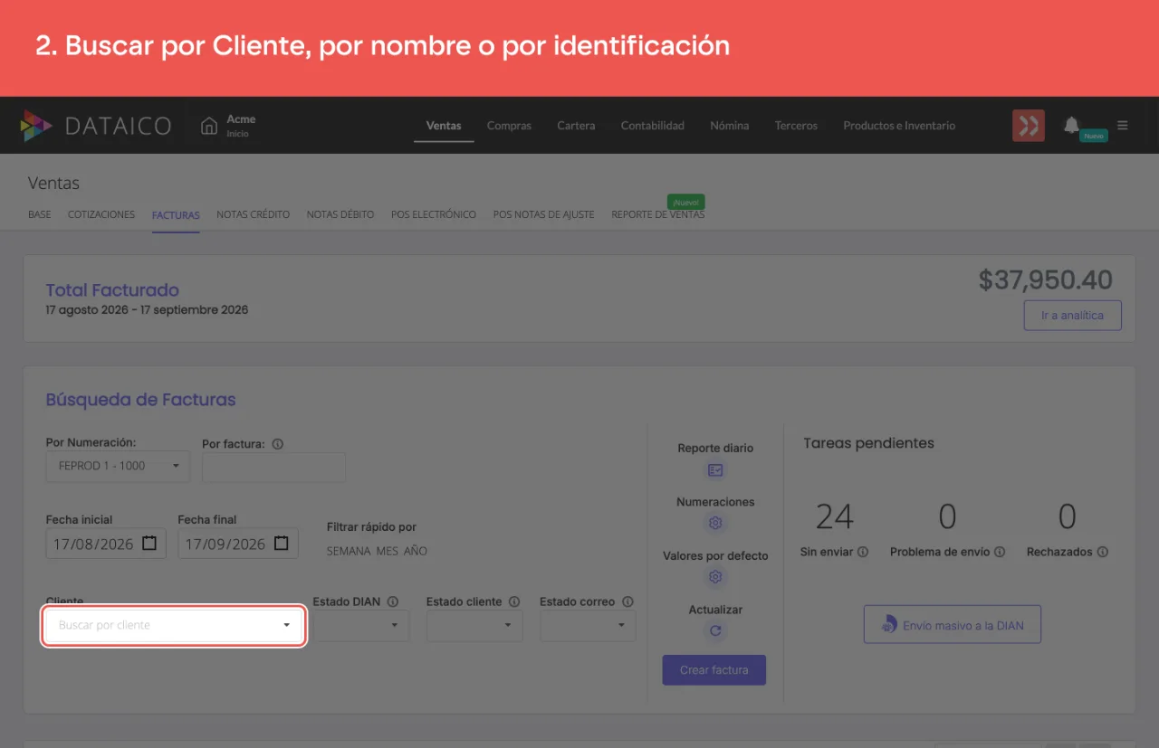The image size is (1159, 748).
Task: Filter quickly by AÑO
Action: point(416,551)
